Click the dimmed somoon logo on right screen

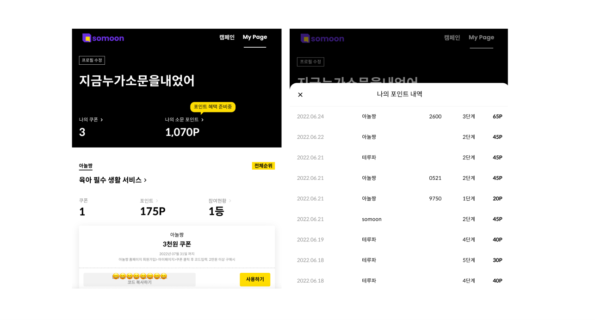(x=322, y=38)
